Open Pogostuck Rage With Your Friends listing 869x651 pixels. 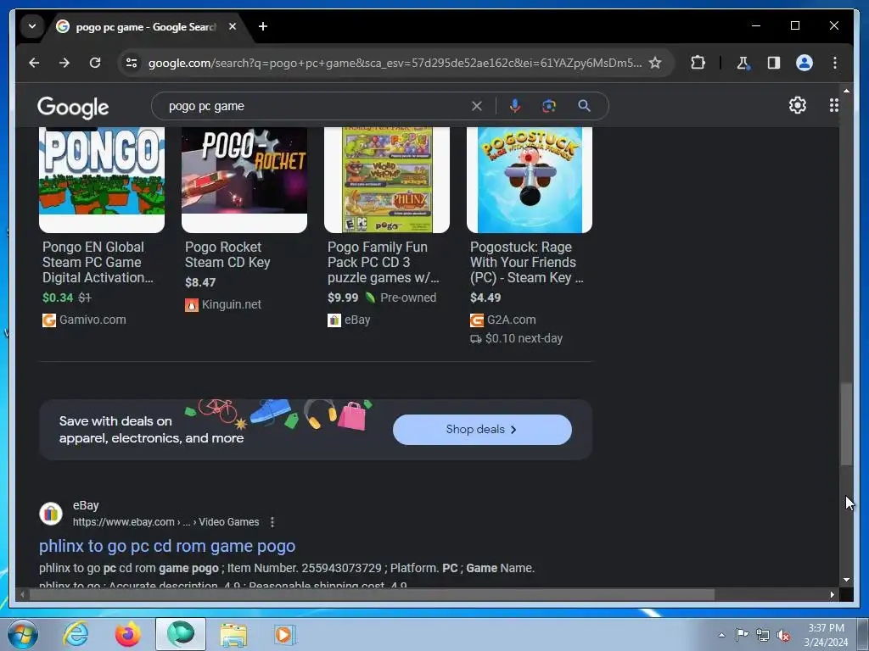coord(526,263)
